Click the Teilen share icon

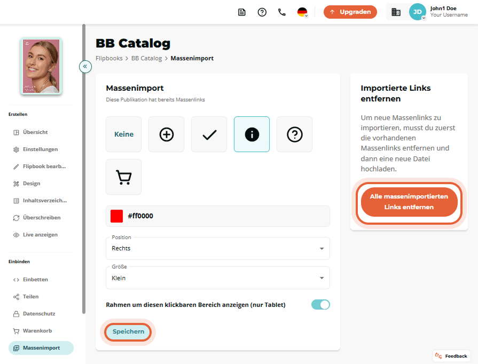[x=16, y=297]
